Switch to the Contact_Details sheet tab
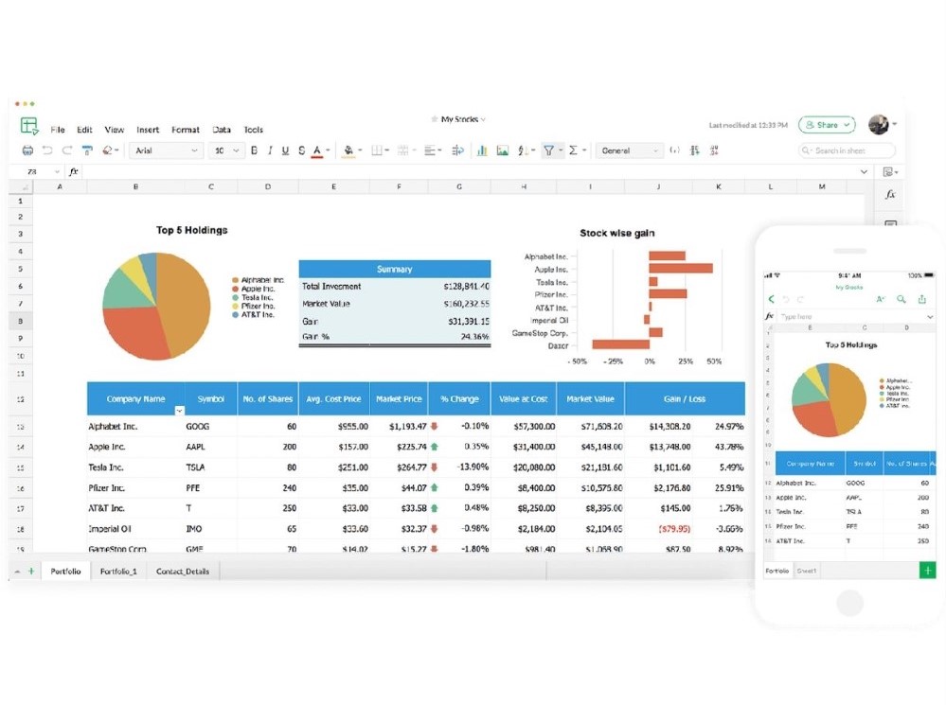 coord(184,571)
